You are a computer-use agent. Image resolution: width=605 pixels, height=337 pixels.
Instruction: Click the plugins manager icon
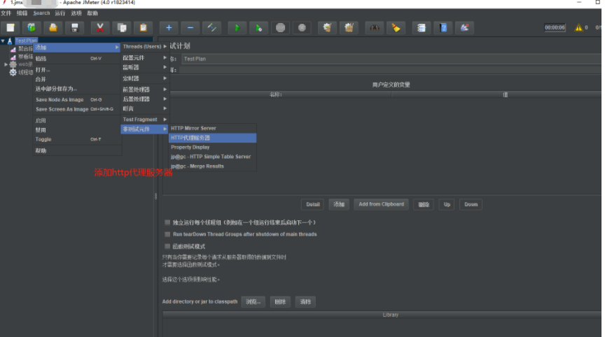464,28
